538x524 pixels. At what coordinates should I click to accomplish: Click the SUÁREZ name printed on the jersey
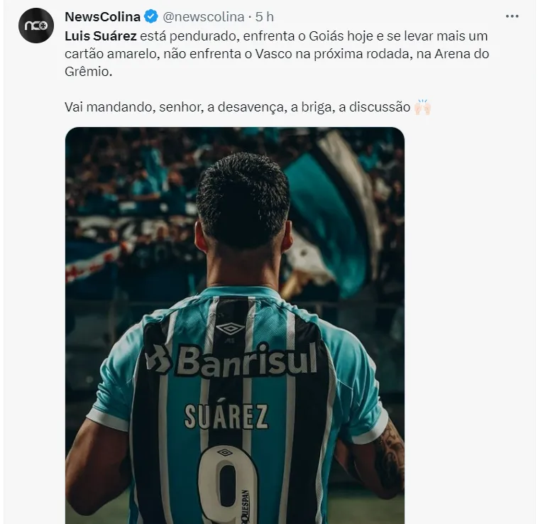[x=226, y=416]
